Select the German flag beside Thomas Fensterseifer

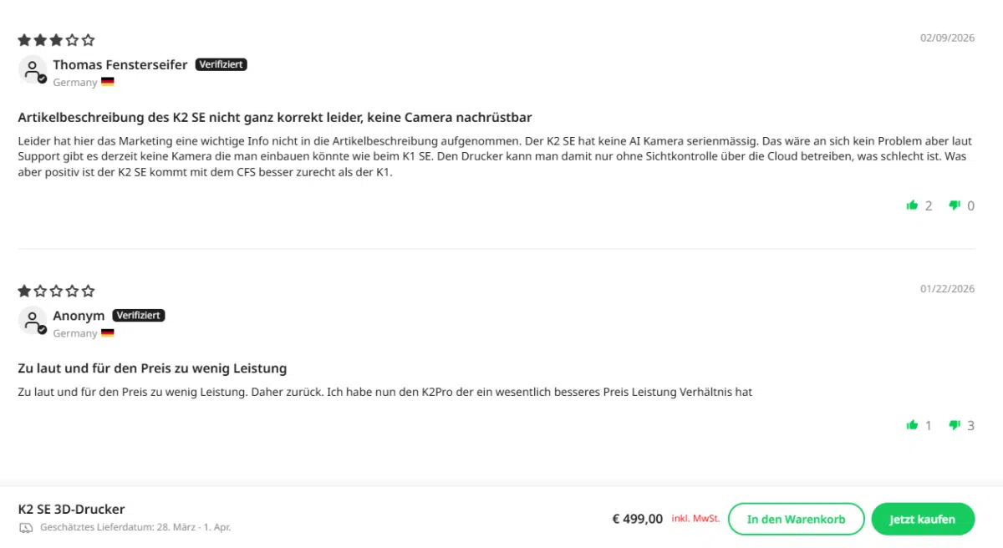point(107,82)
